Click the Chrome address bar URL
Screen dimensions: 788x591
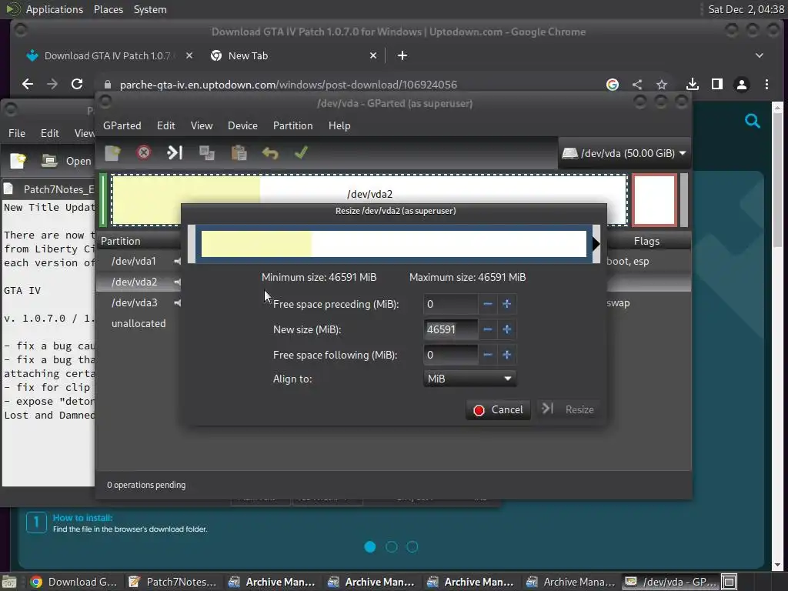pyautogui.click(x=289, y=85)
